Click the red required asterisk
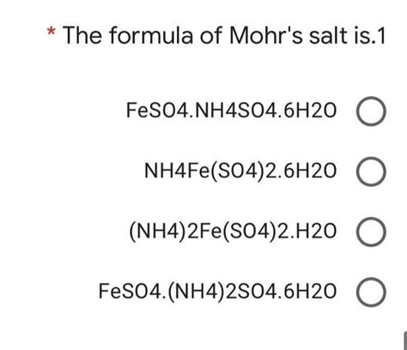The height and width of the screenshot is (350, 407). pos(51,31)
